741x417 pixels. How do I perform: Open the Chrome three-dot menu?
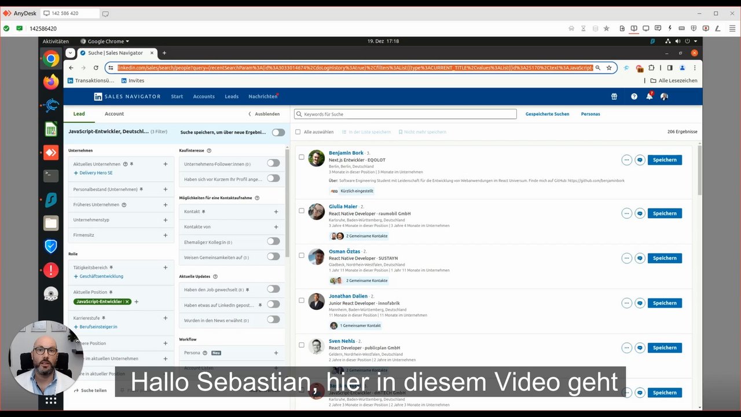pos(695,68)
